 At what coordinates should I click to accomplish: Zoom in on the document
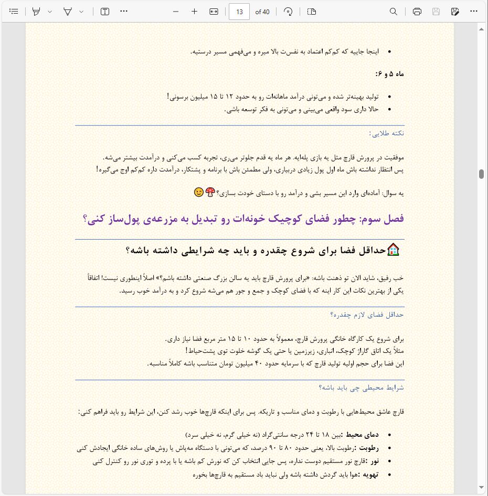pos(194,12)
